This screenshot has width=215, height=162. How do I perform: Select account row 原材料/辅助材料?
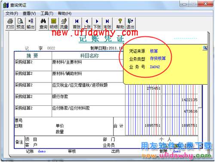click(67, 73)
